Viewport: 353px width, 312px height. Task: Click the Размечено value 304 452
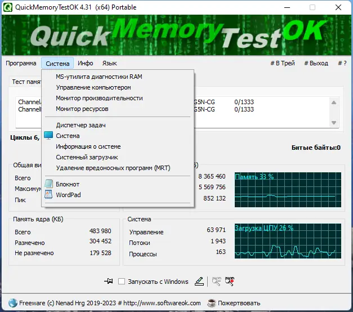coord(100,241)
